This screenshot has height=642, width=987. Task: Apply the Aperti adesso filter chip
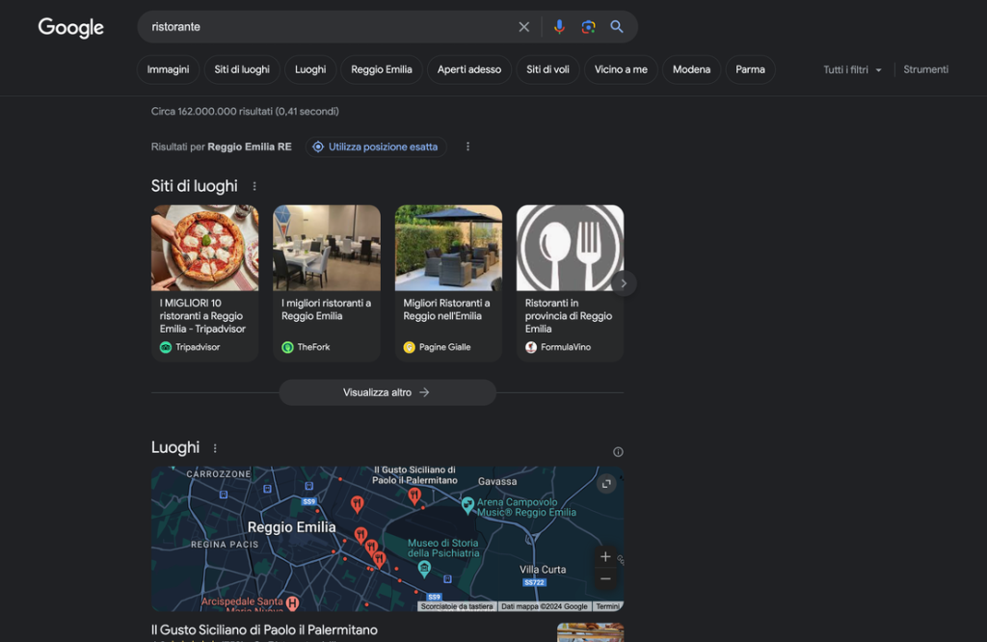click(469, 69)
